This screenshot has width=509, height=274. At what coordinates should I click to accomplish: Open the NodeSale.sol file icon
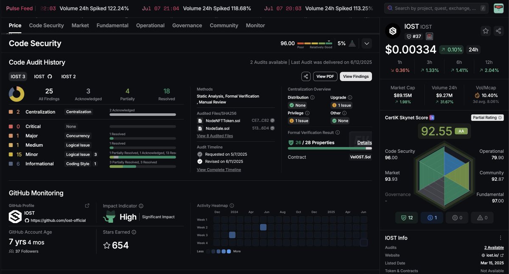click(200, 128)
